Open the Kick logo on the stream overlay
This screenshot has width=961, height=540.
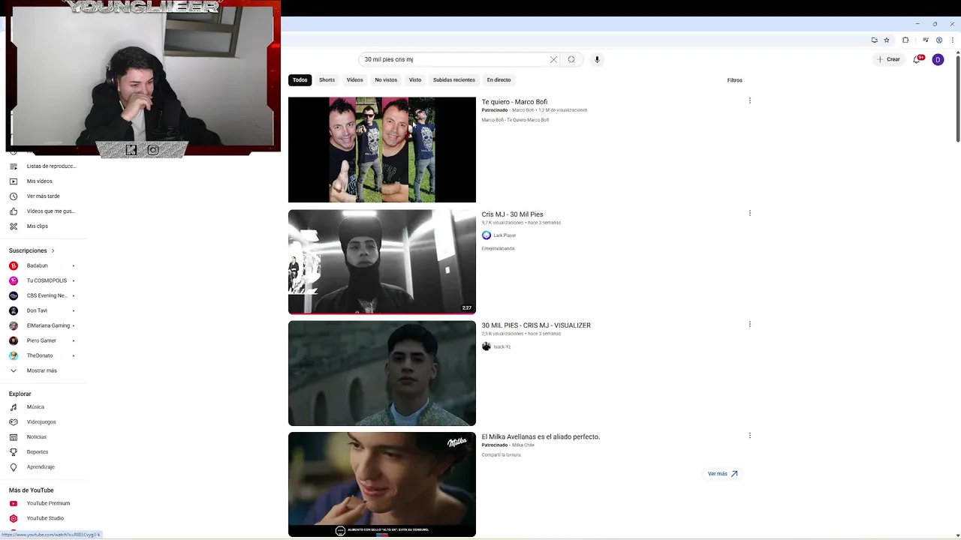click(x=131, y=150)
